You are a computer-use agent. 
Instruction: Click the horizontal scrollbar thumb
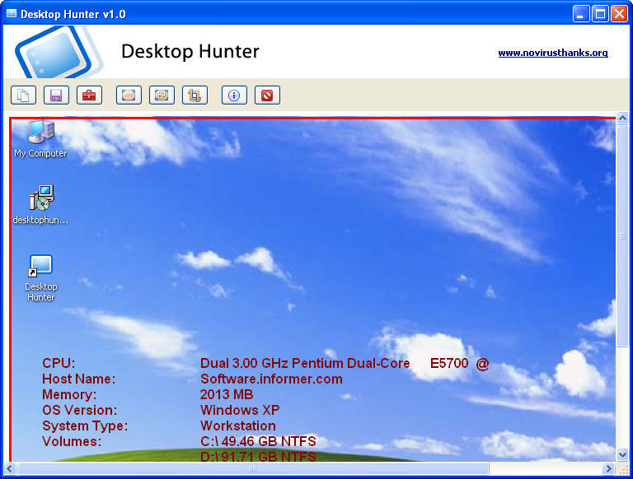pyautogui.click(x=253, y=468)
